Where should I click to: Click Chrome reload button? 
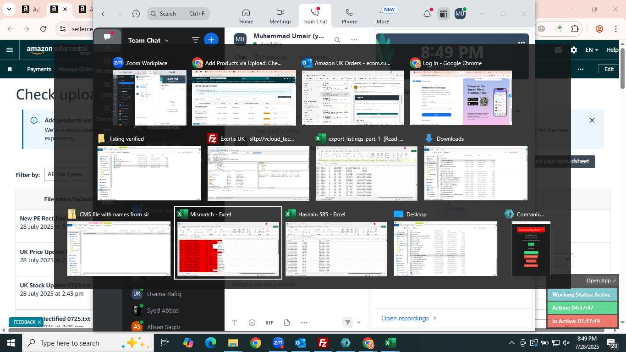(x=43, y=29)
